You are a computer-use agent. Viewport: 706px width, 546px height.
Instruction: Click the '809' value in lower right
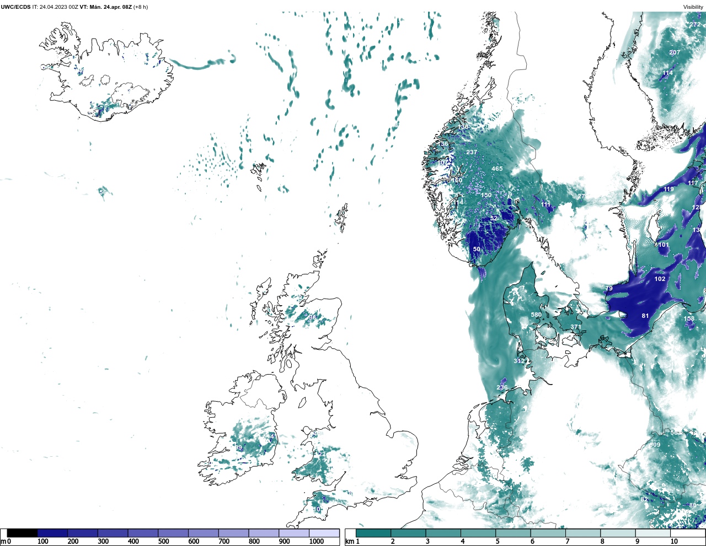tap(655, 445)
